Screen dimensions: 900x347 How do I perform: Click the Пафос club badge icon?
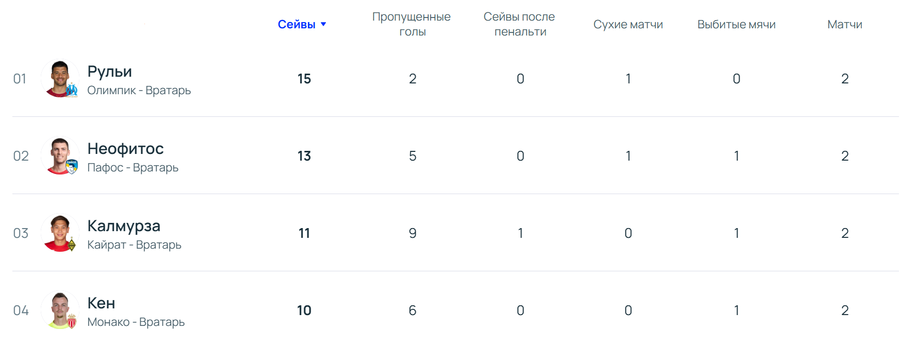point(72,166)
